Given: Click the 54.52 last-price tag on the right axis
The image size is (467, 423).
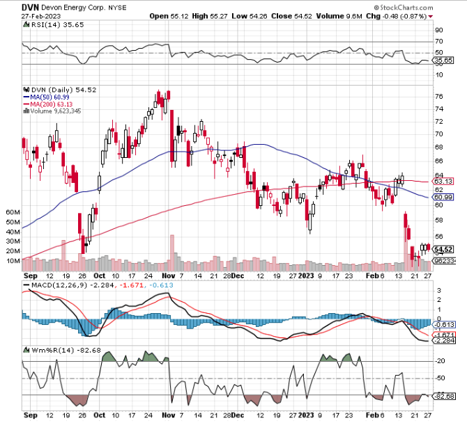Looking at the screenshot, I should (x=443, y=249).
